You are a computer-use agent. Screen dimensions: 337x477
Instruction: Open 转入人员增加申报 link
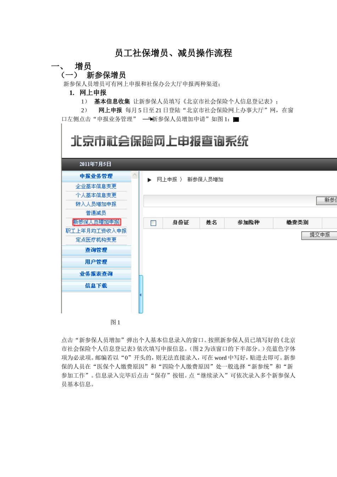[x=96, y=204]
